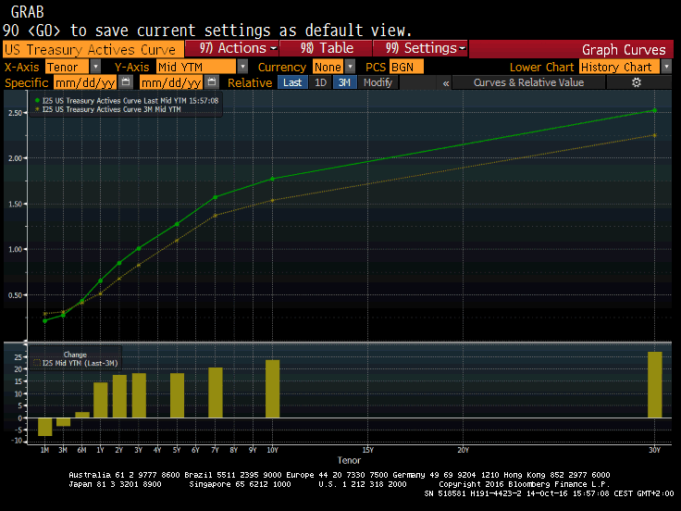Image resolution: width=681 pixels, height=511 pixels.
Task: Click the 7Y green curve data point
Action: click(215, 197)
